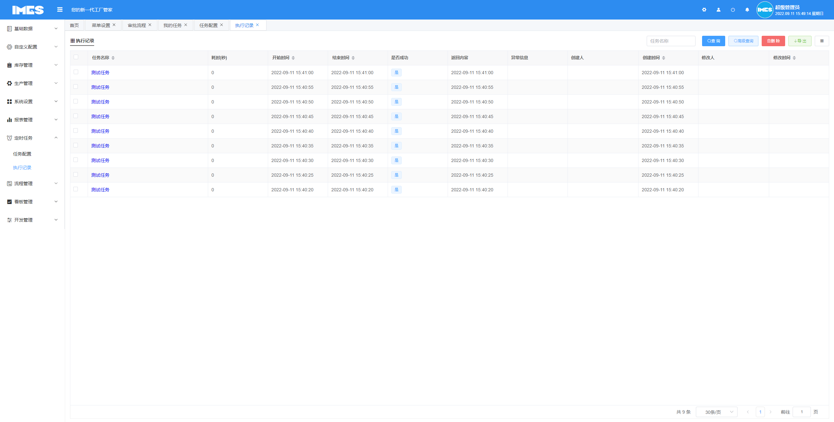Click the 报表管理 bar chart icon
This screenshot has width=834, height=422.
(9, 120)
